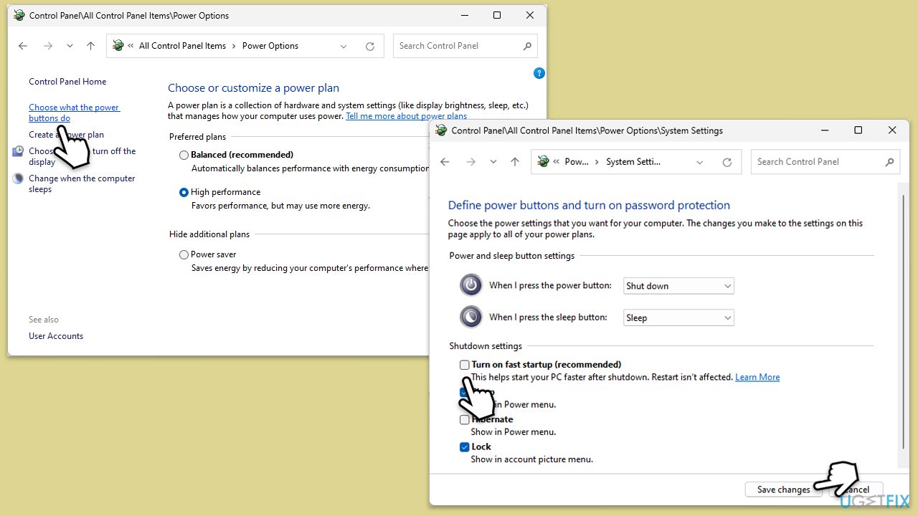Click the Search Control Panel field in System Settings
Screen dimensions: 918x516
click(x=818, y=162)
